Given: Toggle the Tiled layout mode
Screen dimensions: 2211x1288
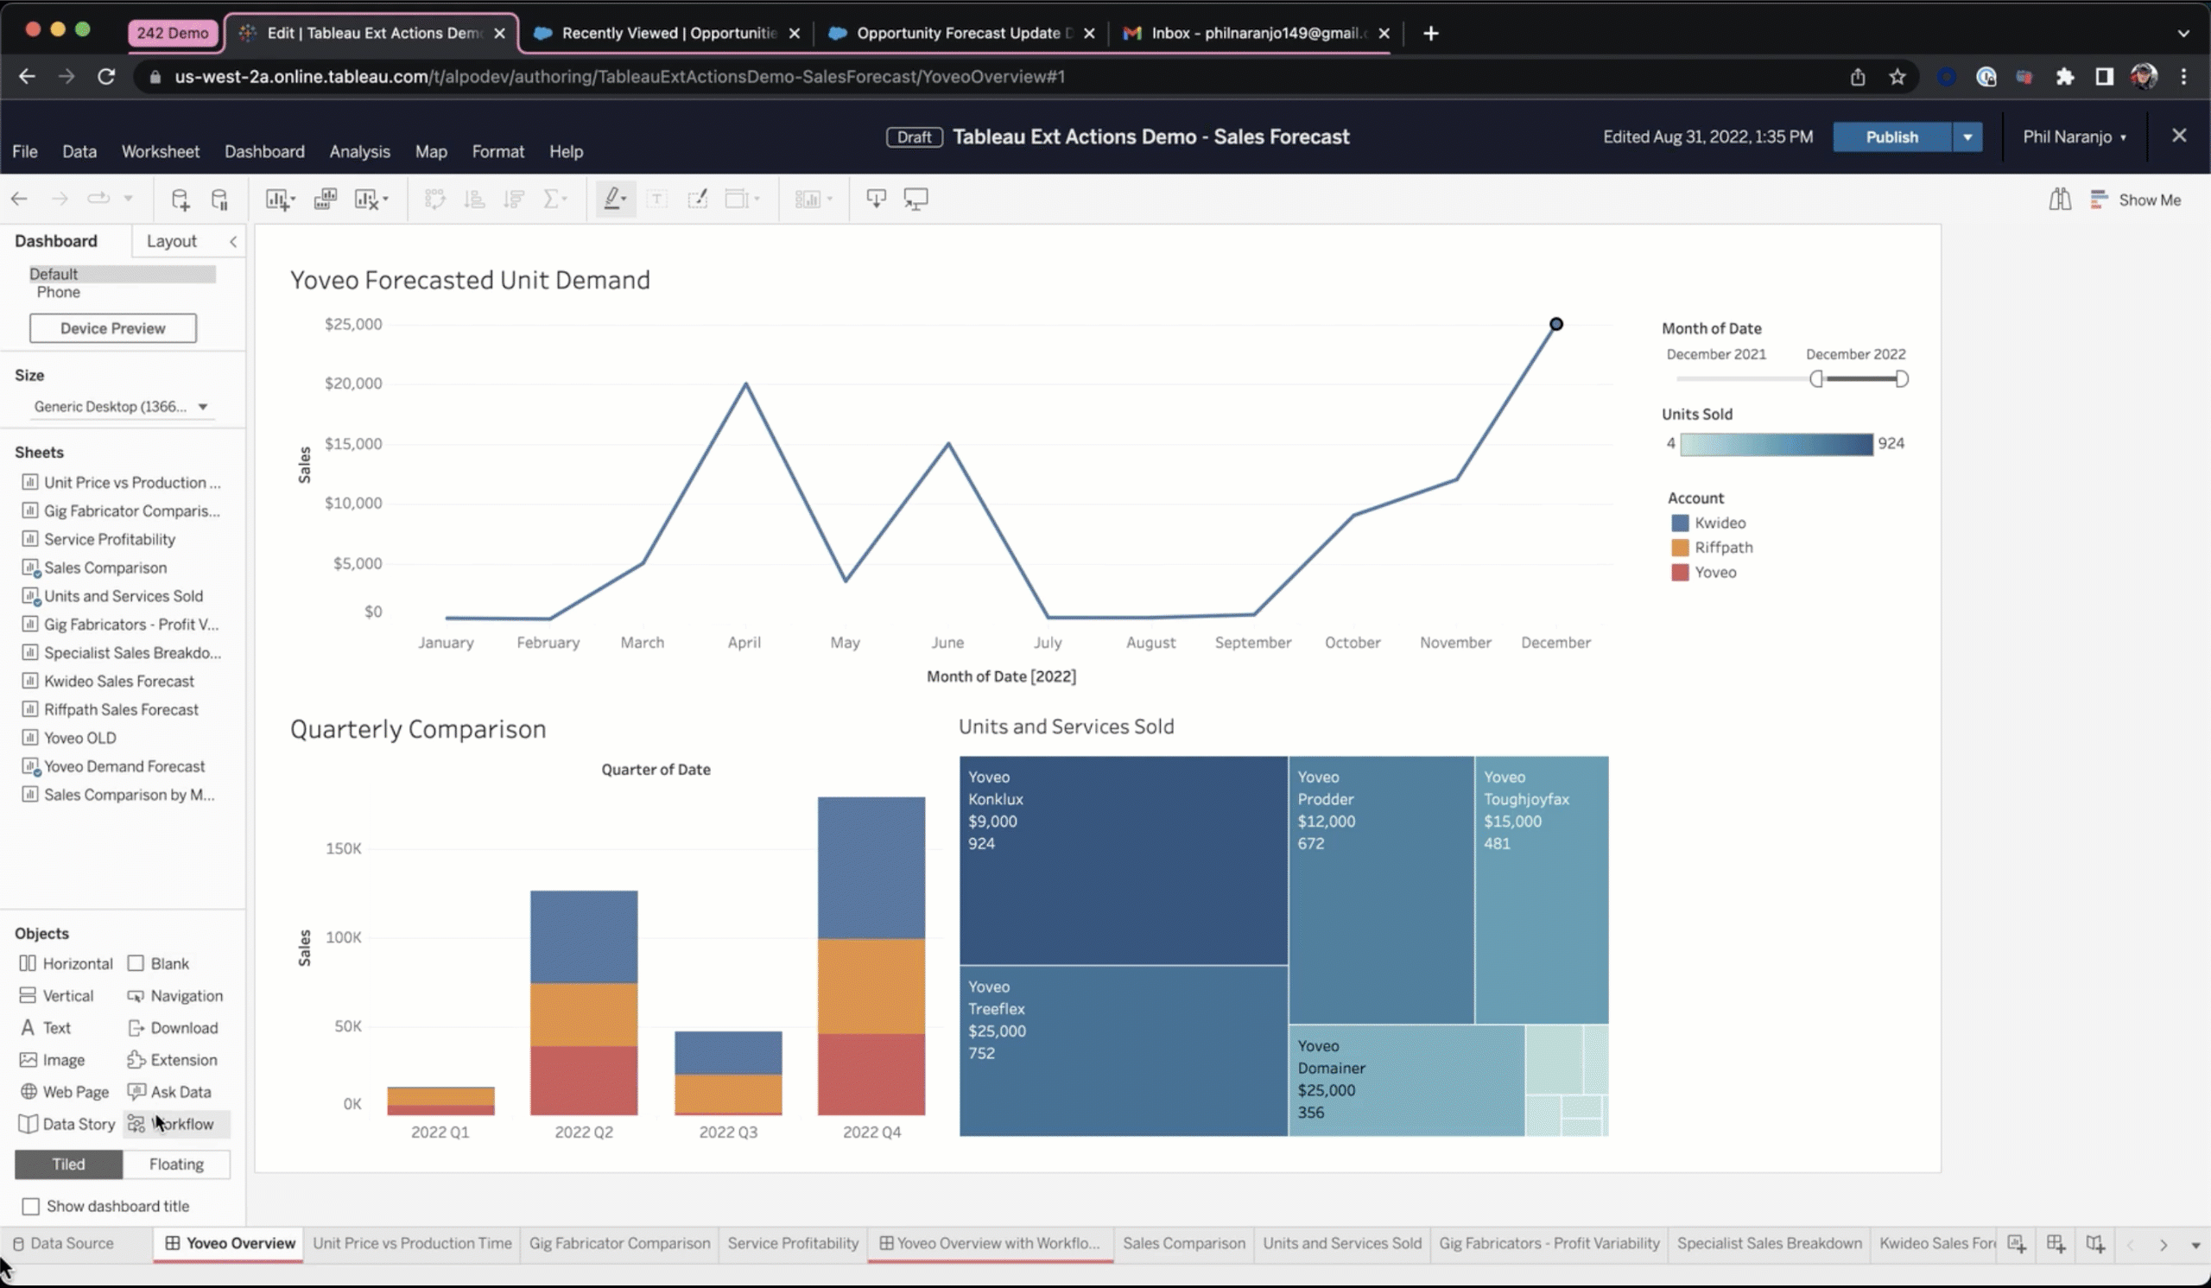Looking at the screenshot, I should click(x=69, y=1164).
